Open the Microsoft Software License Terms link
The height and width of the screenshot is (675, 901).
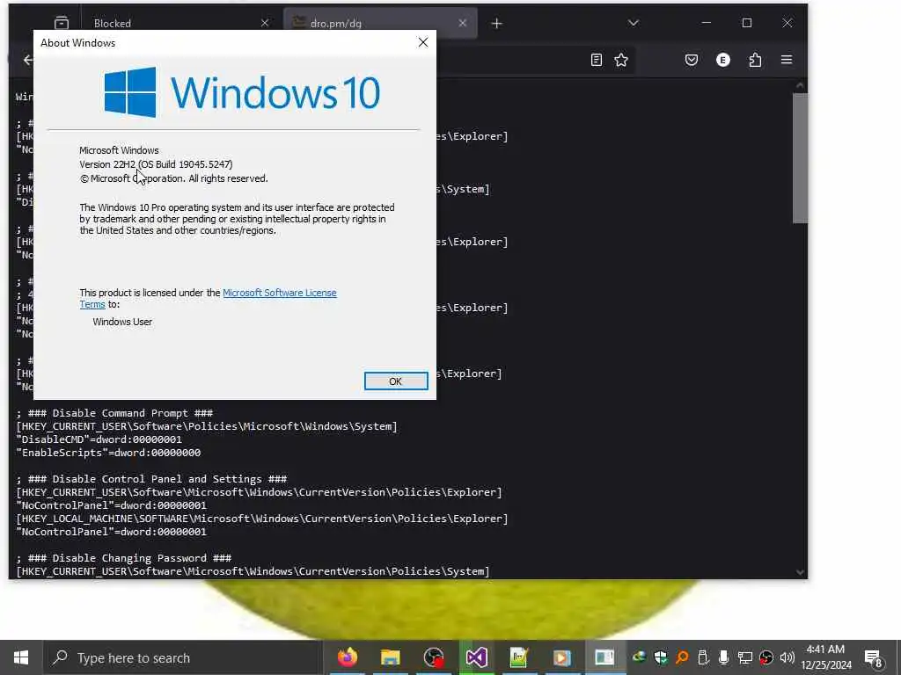click(279, 293)
